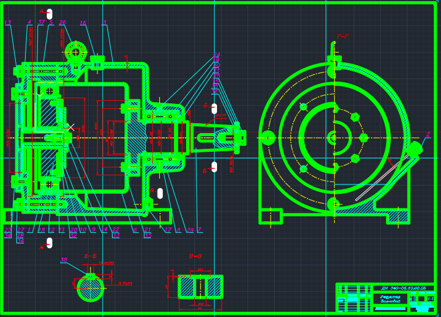Click the В-В section title
This screenshot has height=317, width=441.
pyautogui.click(x=195, y=256)
